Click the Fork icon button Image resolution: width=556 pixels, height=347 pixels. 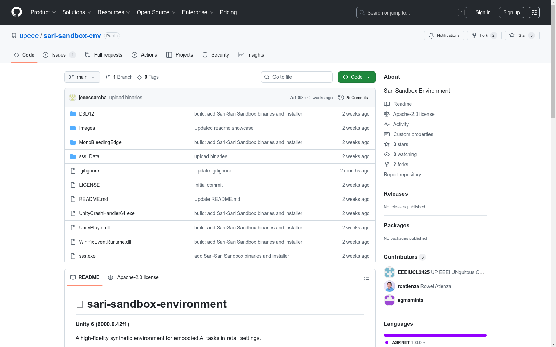pos(484,35)
